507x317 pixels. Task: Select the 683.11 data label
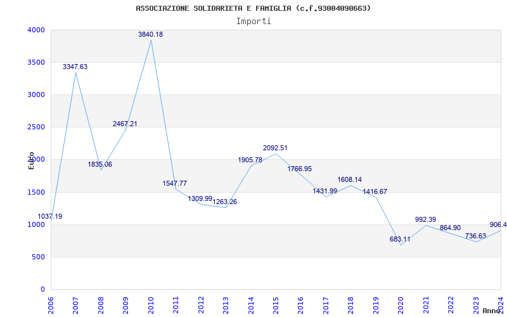coord(400,240)
